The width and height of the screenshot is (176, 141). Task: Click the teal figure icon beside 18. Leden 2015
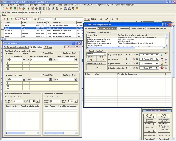[162, 55]
